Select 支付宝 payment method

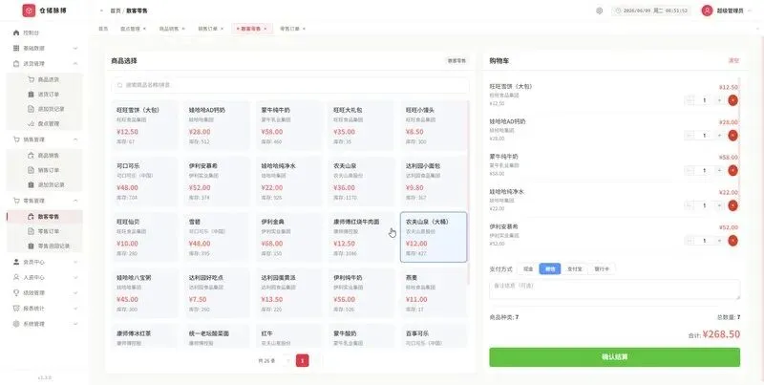pos(575,269)
